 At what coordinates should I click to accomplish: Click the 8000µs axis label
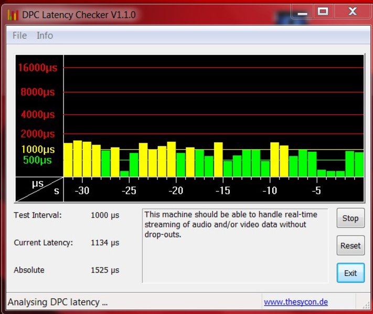click(x=38, y=92)
